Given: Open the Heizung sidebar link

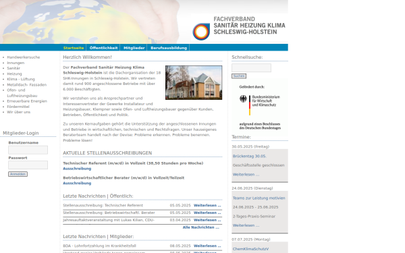Looking at the screenshot, I should pos(14,74).
